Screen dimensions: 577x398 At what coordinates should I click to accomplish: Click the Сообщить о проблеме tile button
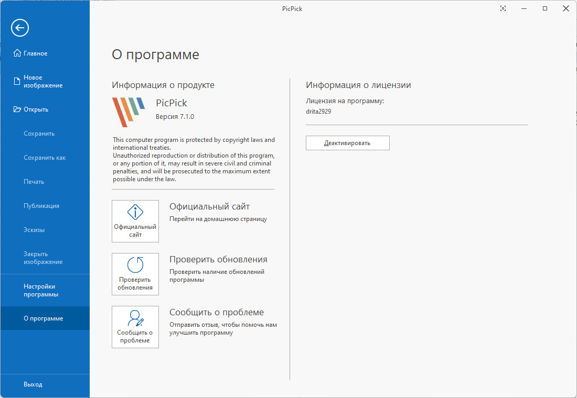135,327
